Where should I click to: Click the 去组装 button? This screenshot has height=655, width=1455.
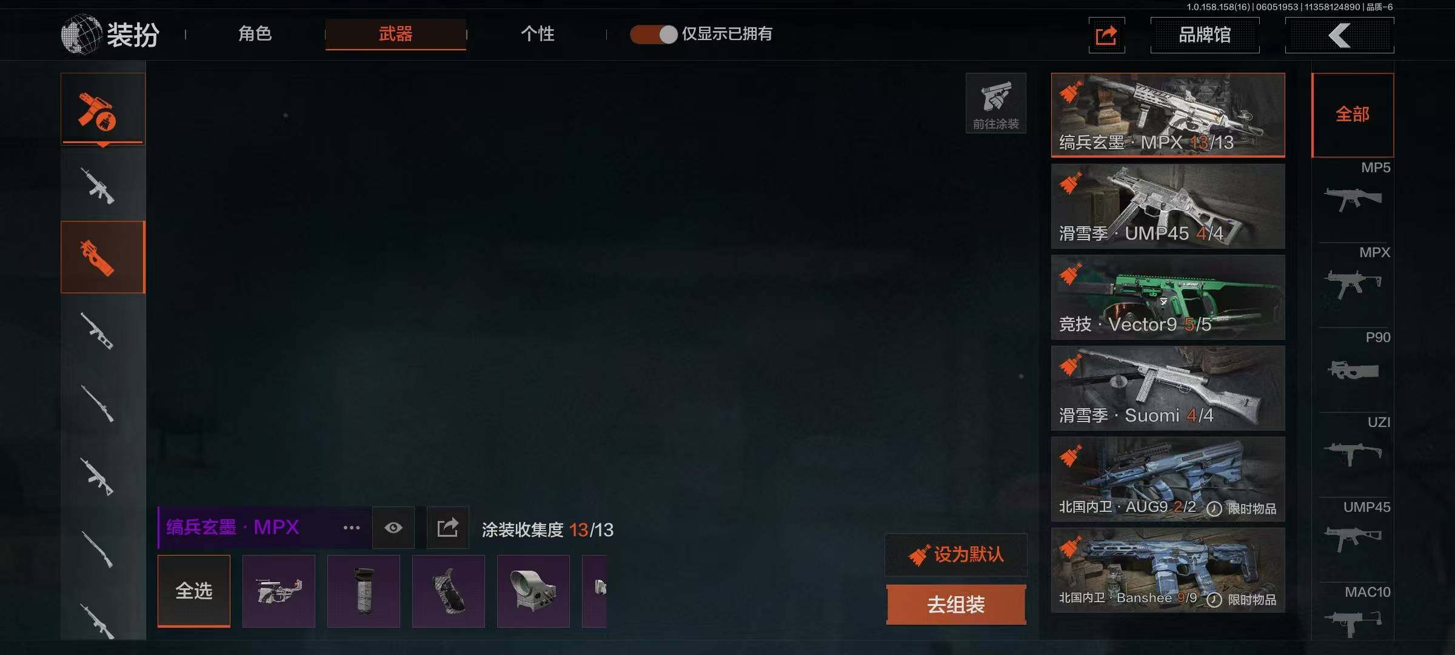(956, 605)
